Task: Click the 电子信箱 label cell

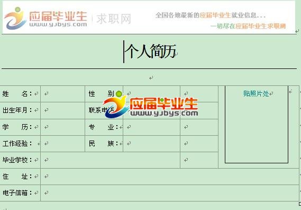Action: click(x=20, y=193)
